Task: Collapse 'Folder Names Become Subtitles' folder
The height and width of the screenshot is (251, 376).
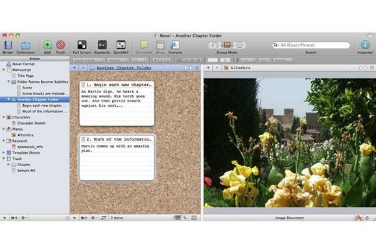Action: 8,82
